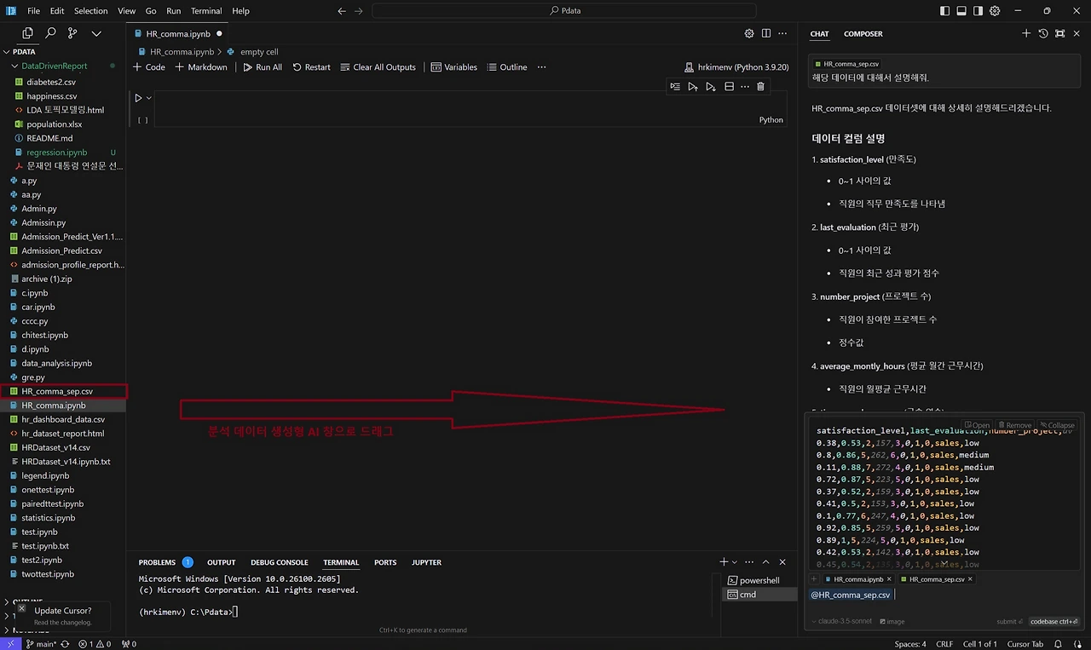1091x650 pixels.
Task: Open the File menu
Action: [34, 11]
